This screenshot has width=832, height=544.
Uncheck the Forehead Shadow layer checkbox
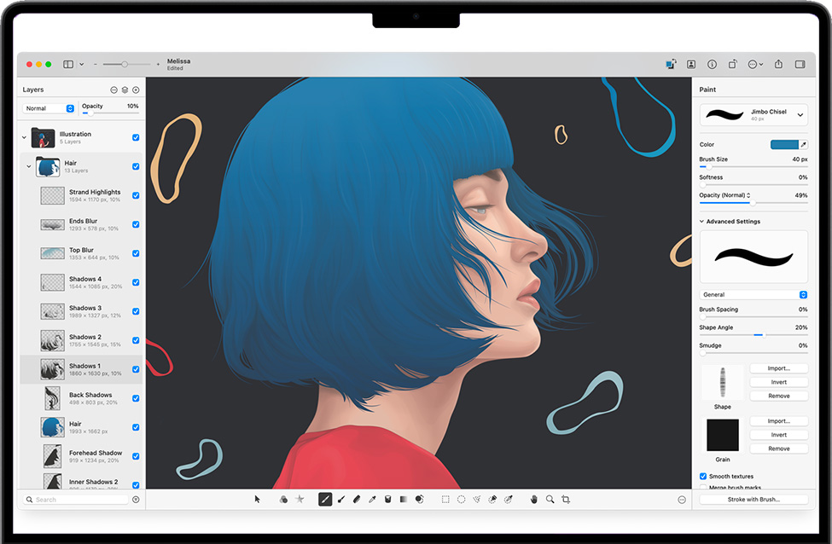point(136,456)
